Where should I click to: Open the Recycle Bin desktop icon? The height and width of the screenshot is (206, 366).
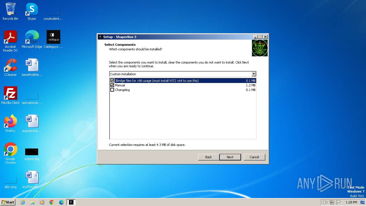click(10, 11)
